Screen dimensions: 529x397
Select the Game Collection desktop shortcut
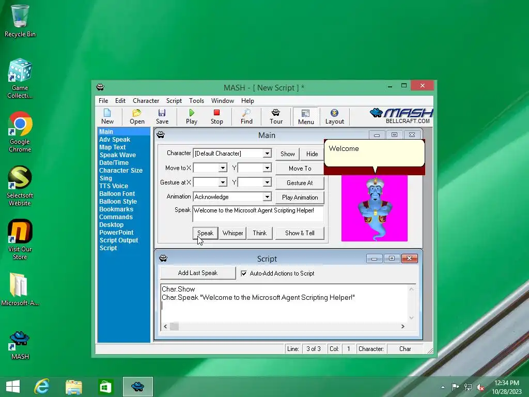coord(20,79)
